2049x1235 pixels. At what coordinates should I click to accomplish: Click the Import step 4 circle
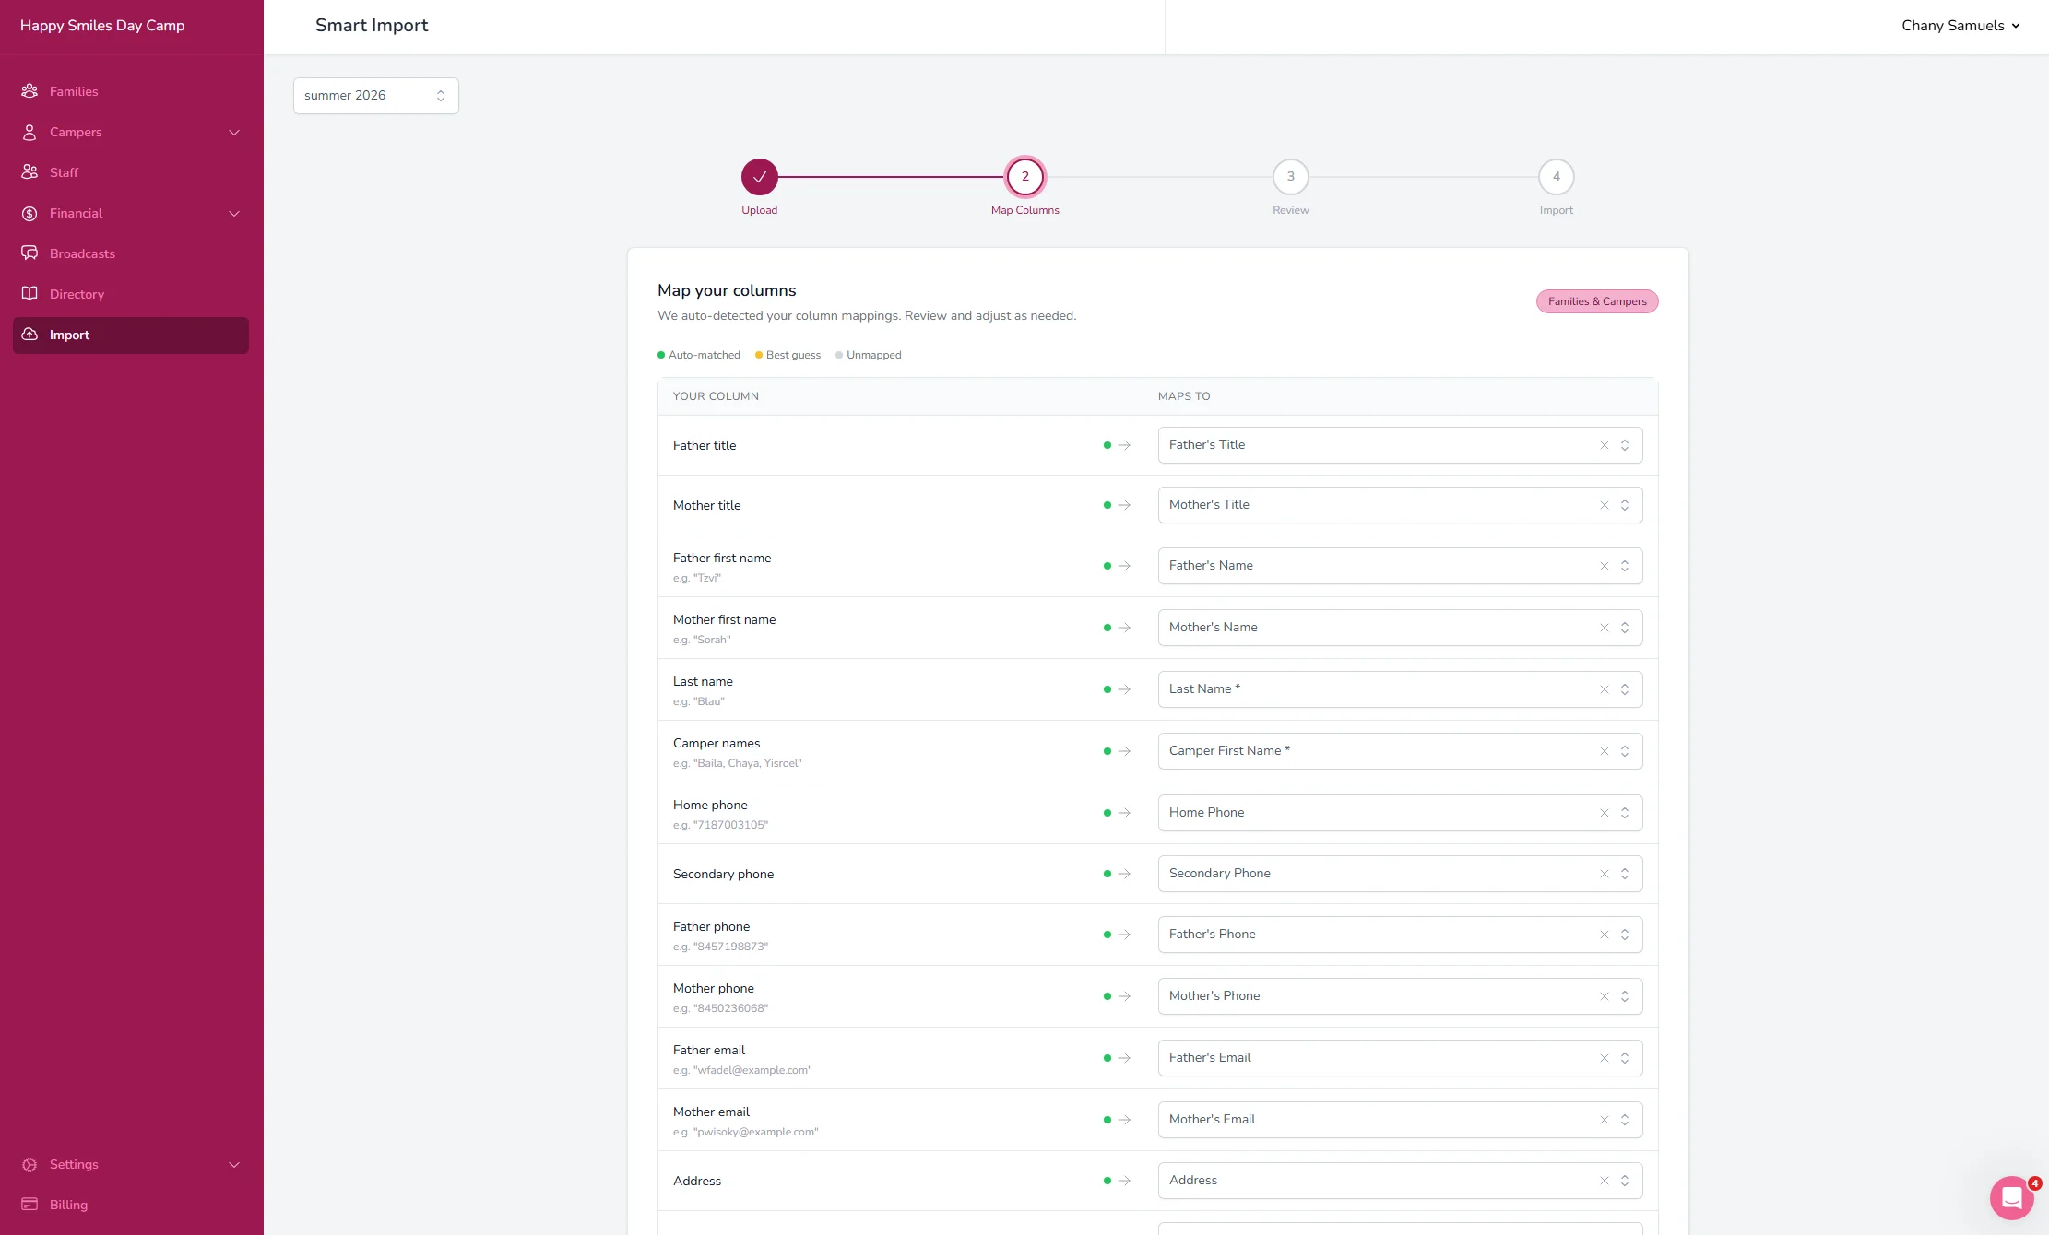[x=1557, y=177]
